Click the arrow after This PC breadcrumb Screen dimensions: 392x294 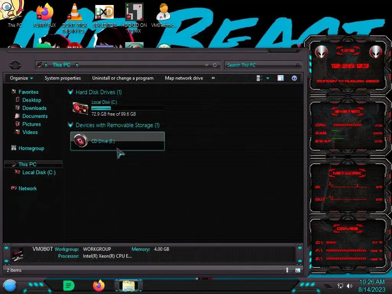77,65
